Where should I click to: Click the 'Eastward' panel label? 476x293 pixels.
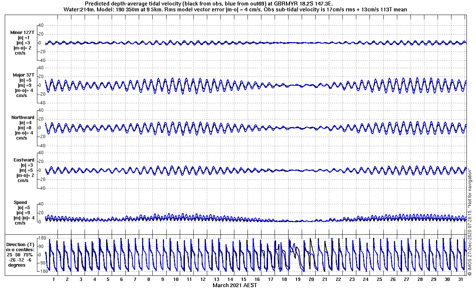(24, 160)
